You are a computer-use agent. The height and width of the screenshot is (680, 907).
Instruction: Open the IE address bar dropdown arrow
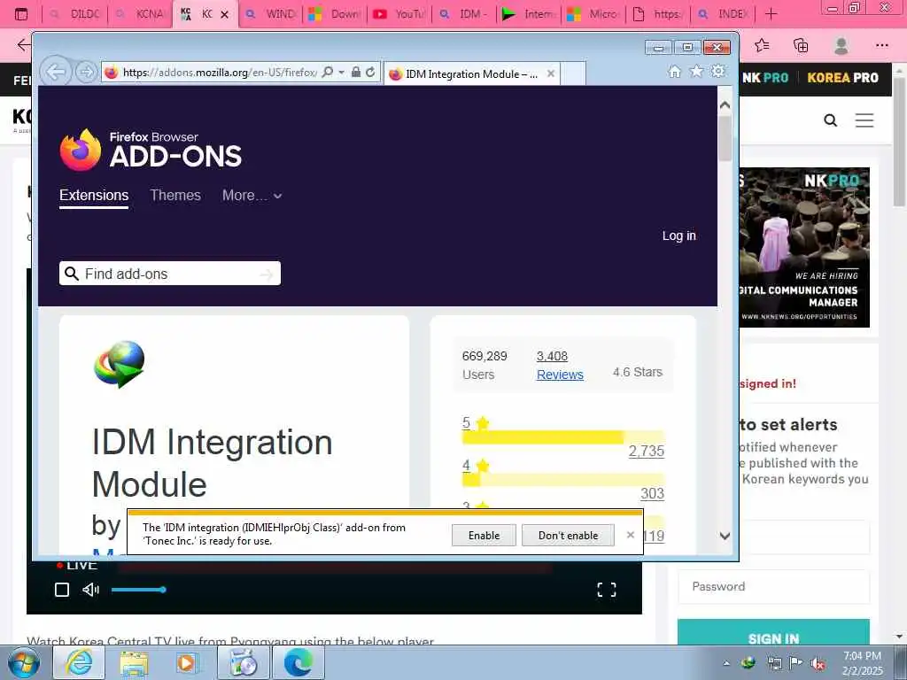coord(341,73)
